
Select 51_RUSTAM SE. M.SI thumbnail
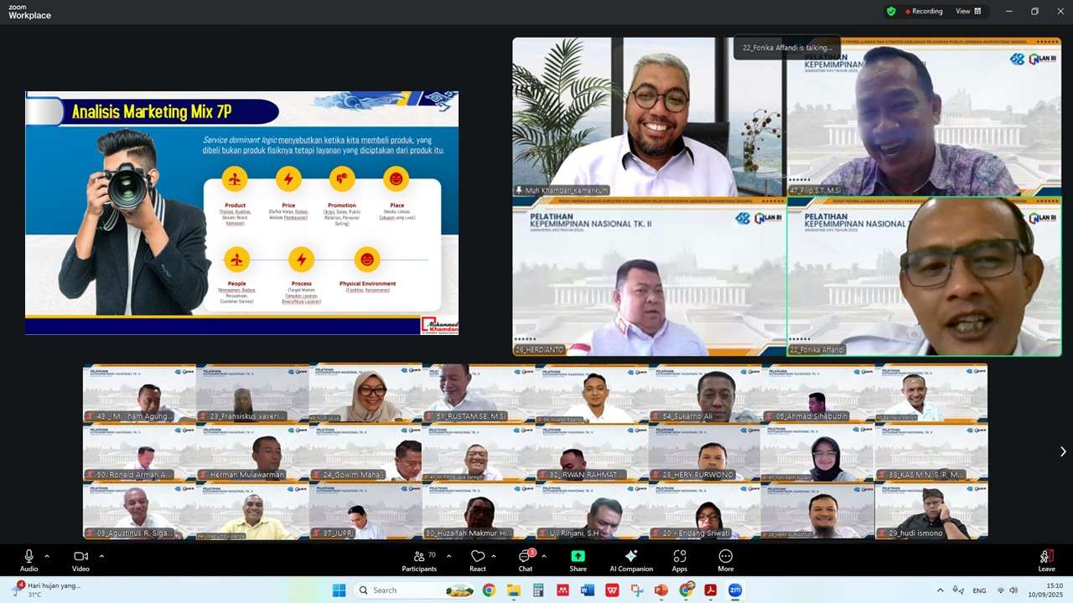coord(478,393)
